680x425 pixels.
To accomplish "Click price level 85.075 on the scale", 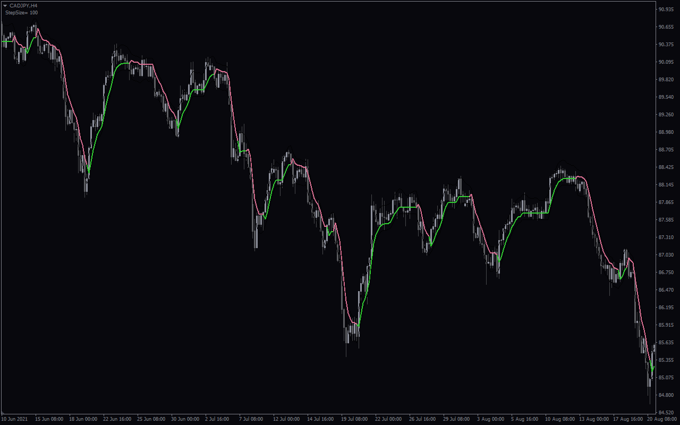I will [x=666, y=378].
